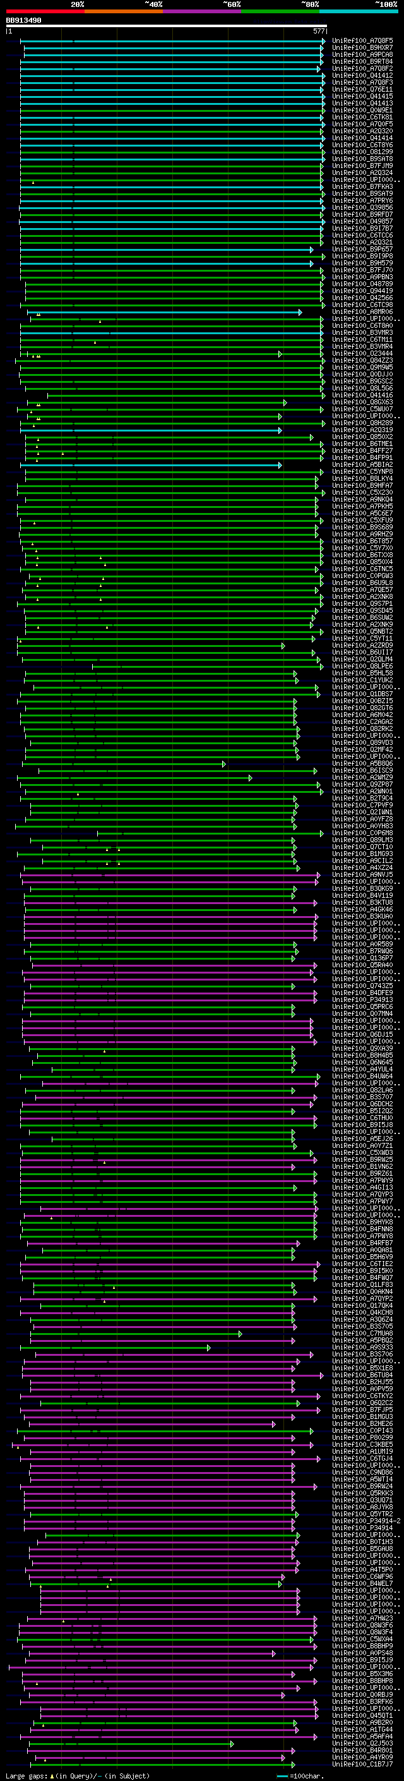Open the UniRef100_Q0W9E1 entry
Screen dimensions: 404x1781
[x=362, y=110]
